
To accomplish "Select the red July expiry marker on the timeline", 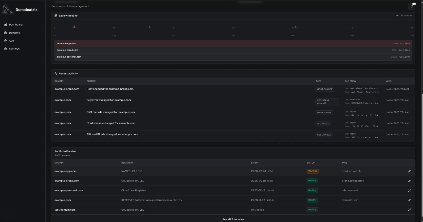I will pyautogui.click(x=74, y=27).
